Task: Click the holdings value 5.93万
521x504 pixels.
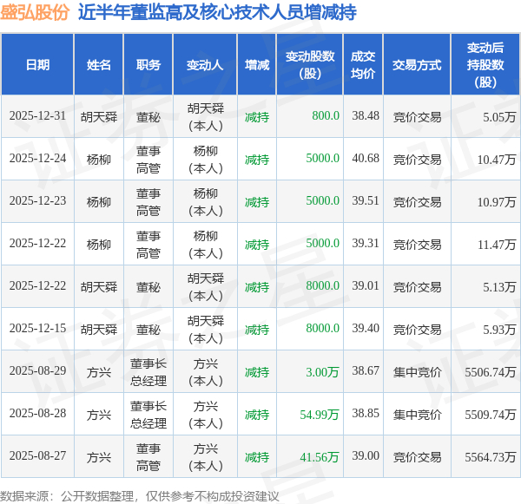Action: click(499, 330)
